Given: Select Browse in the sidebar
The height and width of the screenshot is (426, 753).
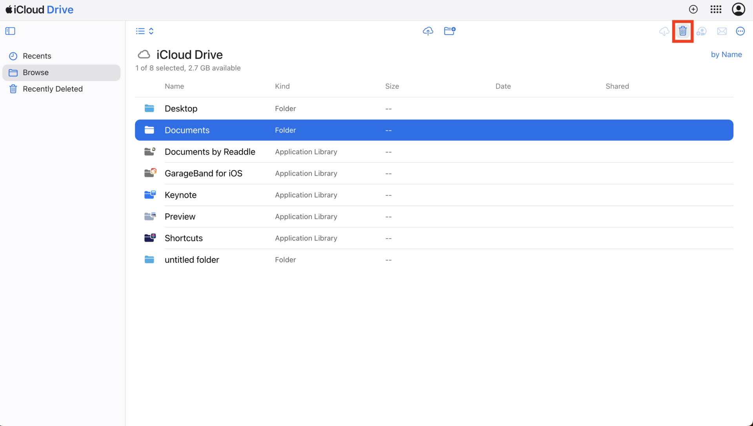Looking at the screenshot, I should click(36, 73).
